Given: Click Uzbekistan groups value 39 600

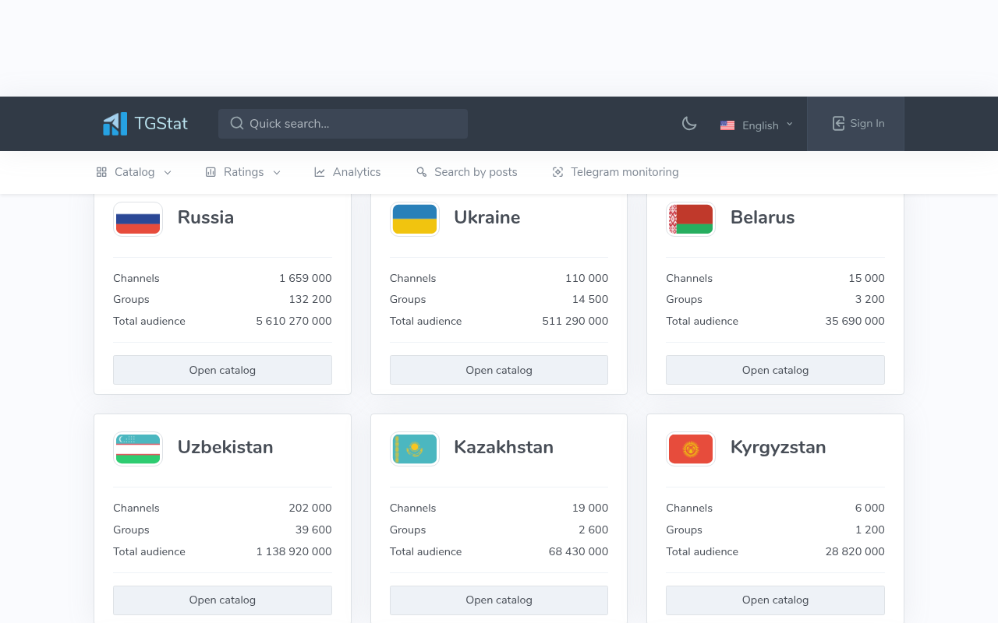Looking at the screenshot, I should coord(313,530).
